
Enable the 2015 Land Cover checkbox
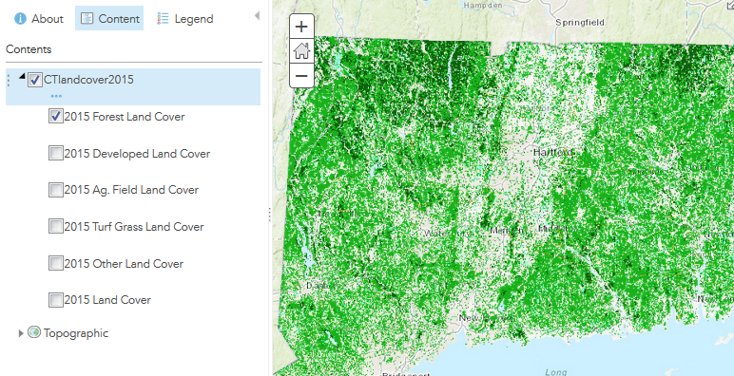coord(56,299)
